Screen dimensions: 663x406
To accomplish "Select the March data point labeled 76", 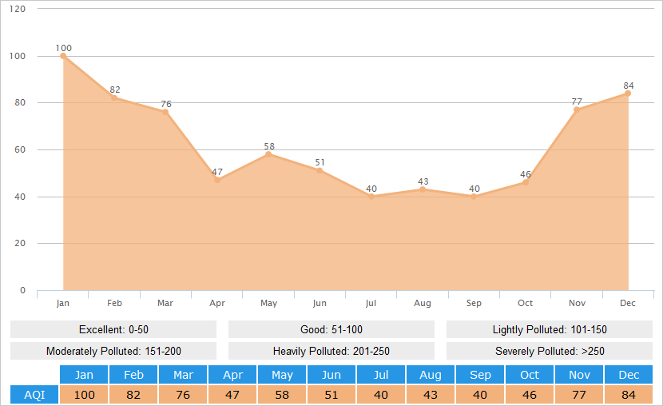I will pos(165,112).
